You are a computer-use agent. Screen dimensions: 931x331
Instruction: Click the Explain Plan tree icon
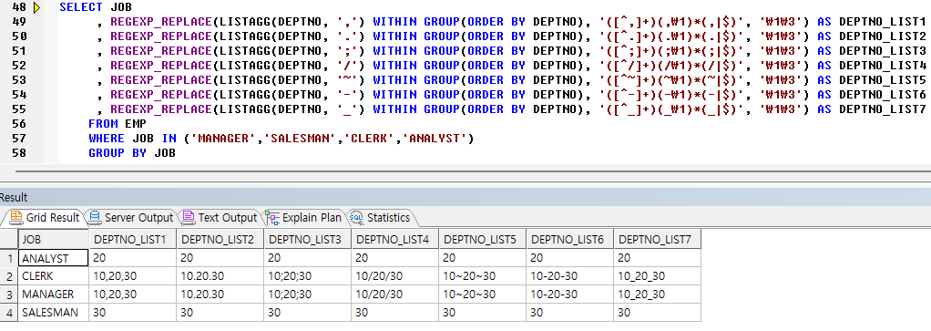(x=272, y=218)
